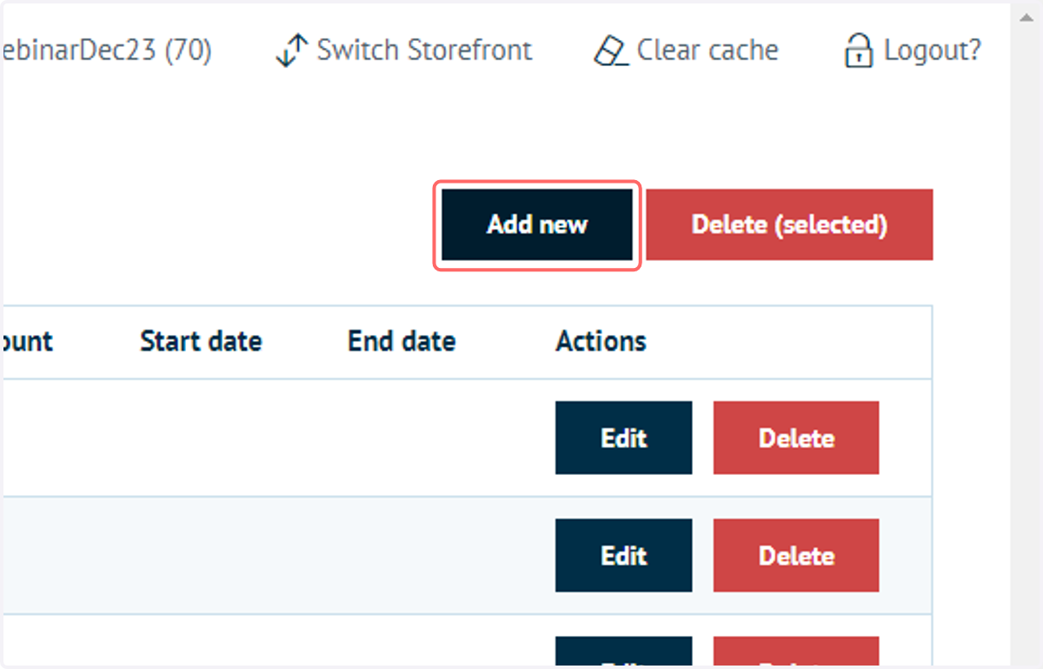Click Delete in the second table row
The image size is (1043, 669).
pos(796,555)
